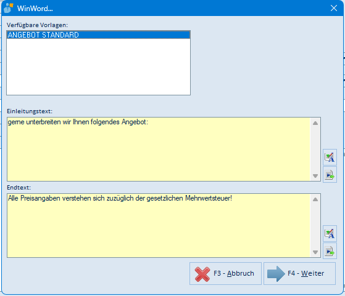This screenshot has width=345, height=296.
Task: Click empty area in Verfügbare Vorlagen list
Action: (98, 66)
